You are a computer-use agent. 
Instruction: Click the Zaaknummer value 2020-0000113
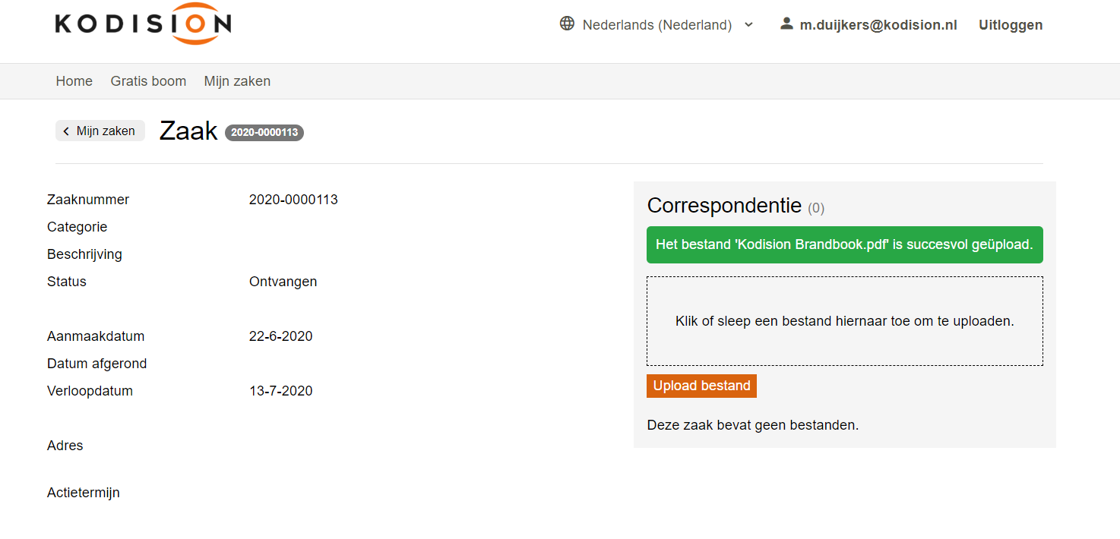(x=293, y=200)
